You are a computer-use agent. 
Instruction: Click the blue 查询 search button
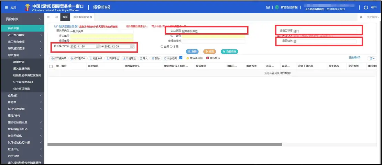point(192,51)
